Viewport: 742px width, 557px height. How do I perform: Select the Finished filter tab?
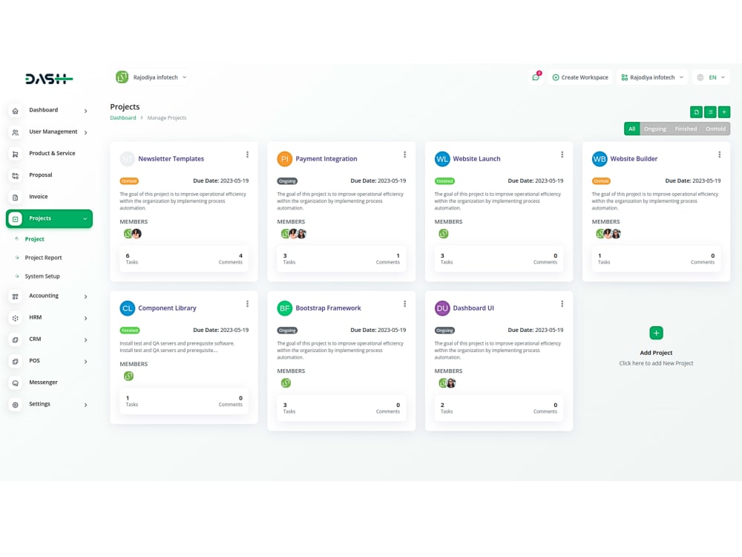pyautogui.click(x=685, y=128)
